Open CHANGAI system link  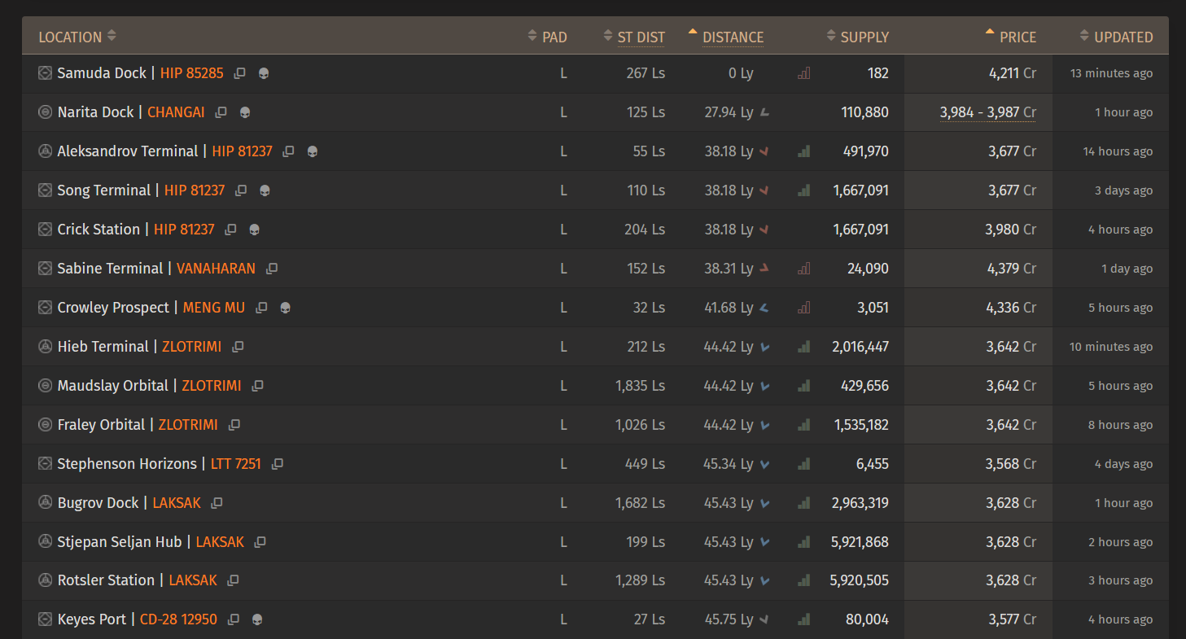click(x=176, y=112)
